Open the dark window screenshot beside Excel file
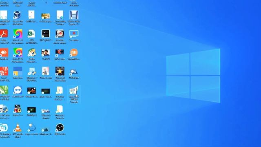This screenshot has height=147, width=261. pyautogui.click(x=45, y=33)
